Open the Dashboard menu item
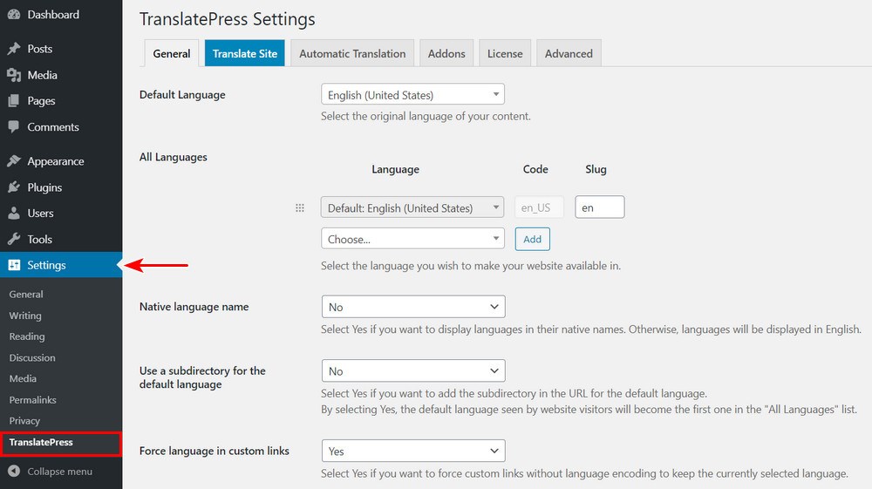The height and width of the screenshot is (489, 872). point(53,15)
